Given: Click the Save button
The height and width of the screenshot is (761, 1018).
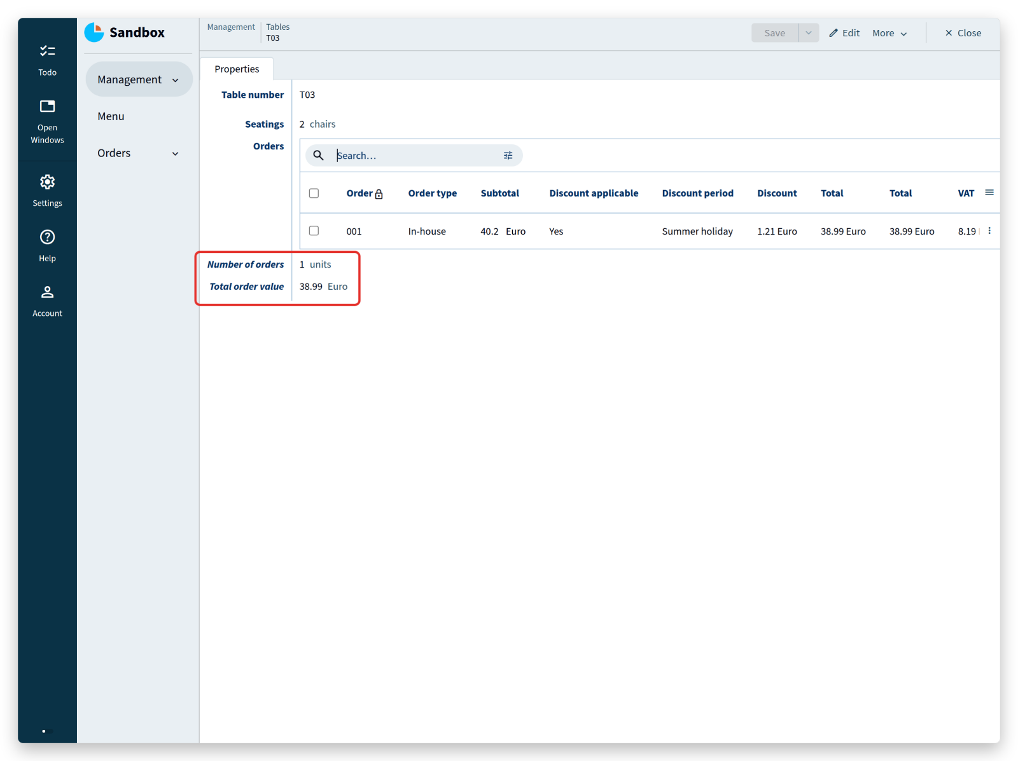Looking at the screenshot, I should pos(774,33).
